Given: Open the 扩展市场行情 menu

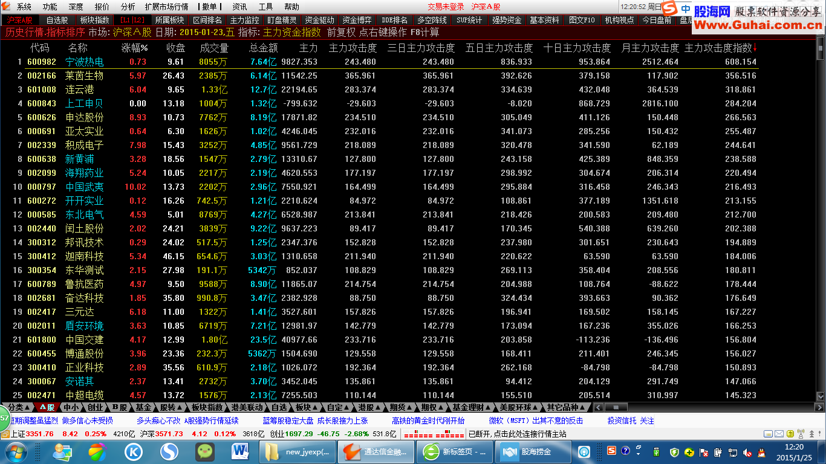Looking at the screenshot, I should 166,7.
